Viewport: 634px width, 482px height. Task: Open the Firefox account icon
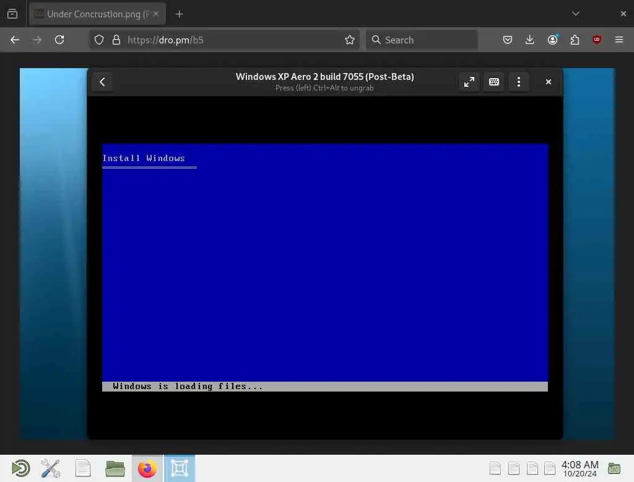[x=552, y=40]
